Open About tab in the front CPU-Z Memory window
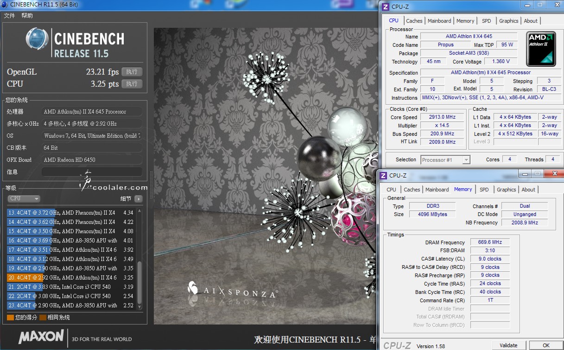Image resolution: width=564 pixels, height=350 pixels. 528,190
